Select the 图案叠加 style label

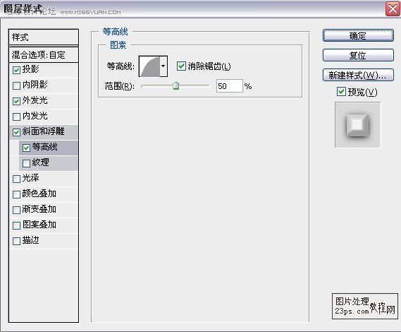tap(39, 225)
